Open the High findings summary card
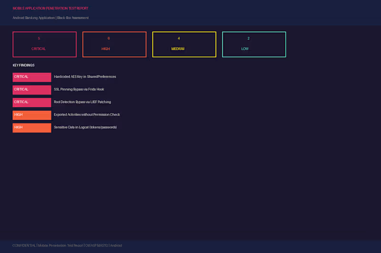This screenshot has height=253, width=381. (114, 44)
